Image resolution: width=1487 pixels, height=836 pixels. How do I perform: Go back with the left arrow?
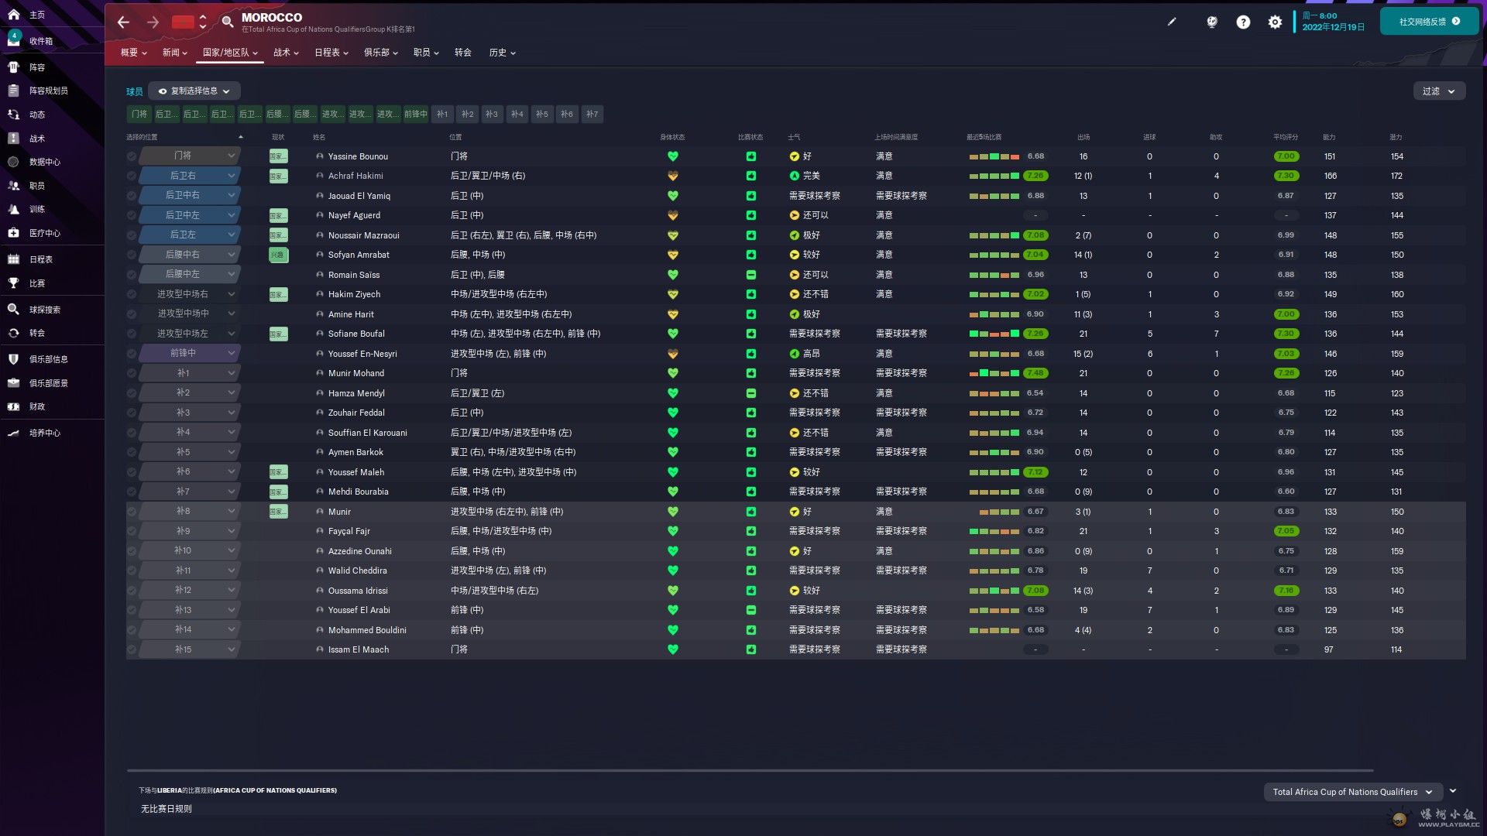[123, 22]
